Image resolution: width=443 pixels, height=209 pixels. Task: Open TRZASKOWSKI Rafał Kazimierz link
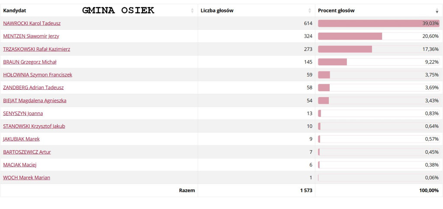[37, 49]
